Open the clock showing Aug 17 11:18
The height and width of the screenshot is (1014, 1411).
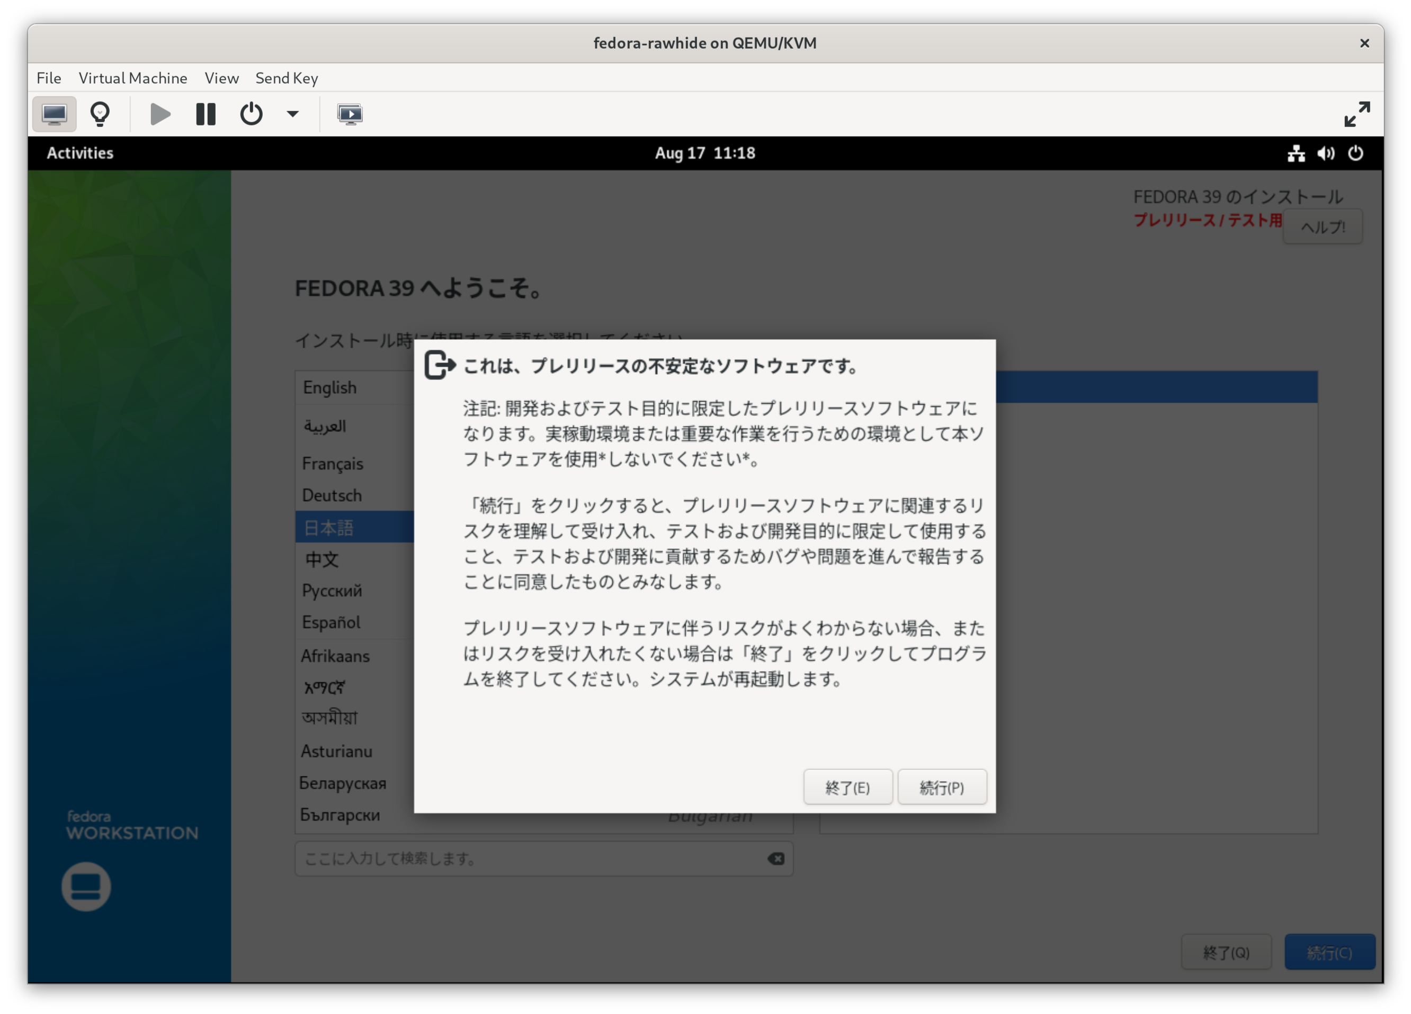[705, 153]
